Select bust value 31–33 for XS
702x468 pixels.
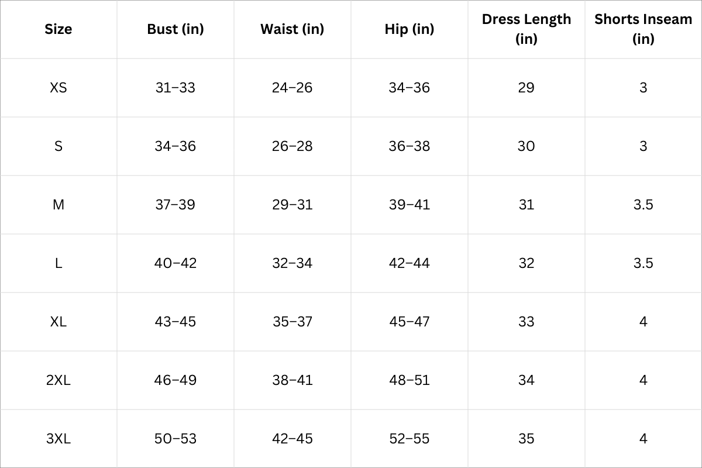coord(175,88)
